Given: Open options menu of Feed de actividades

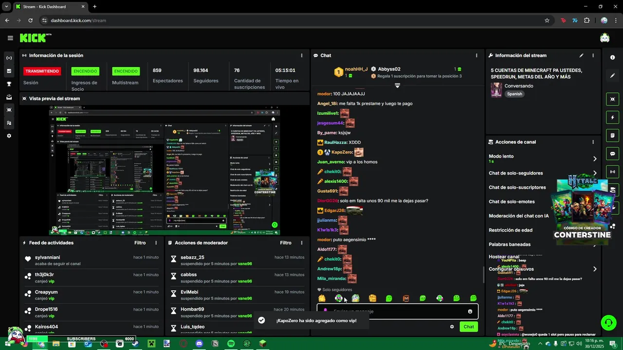Looking at the screenshot, I should pos(156,243).
